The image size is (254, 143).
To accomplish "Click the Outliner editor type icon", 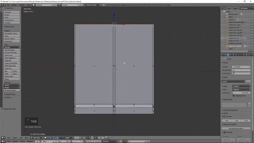I will 224,8.
